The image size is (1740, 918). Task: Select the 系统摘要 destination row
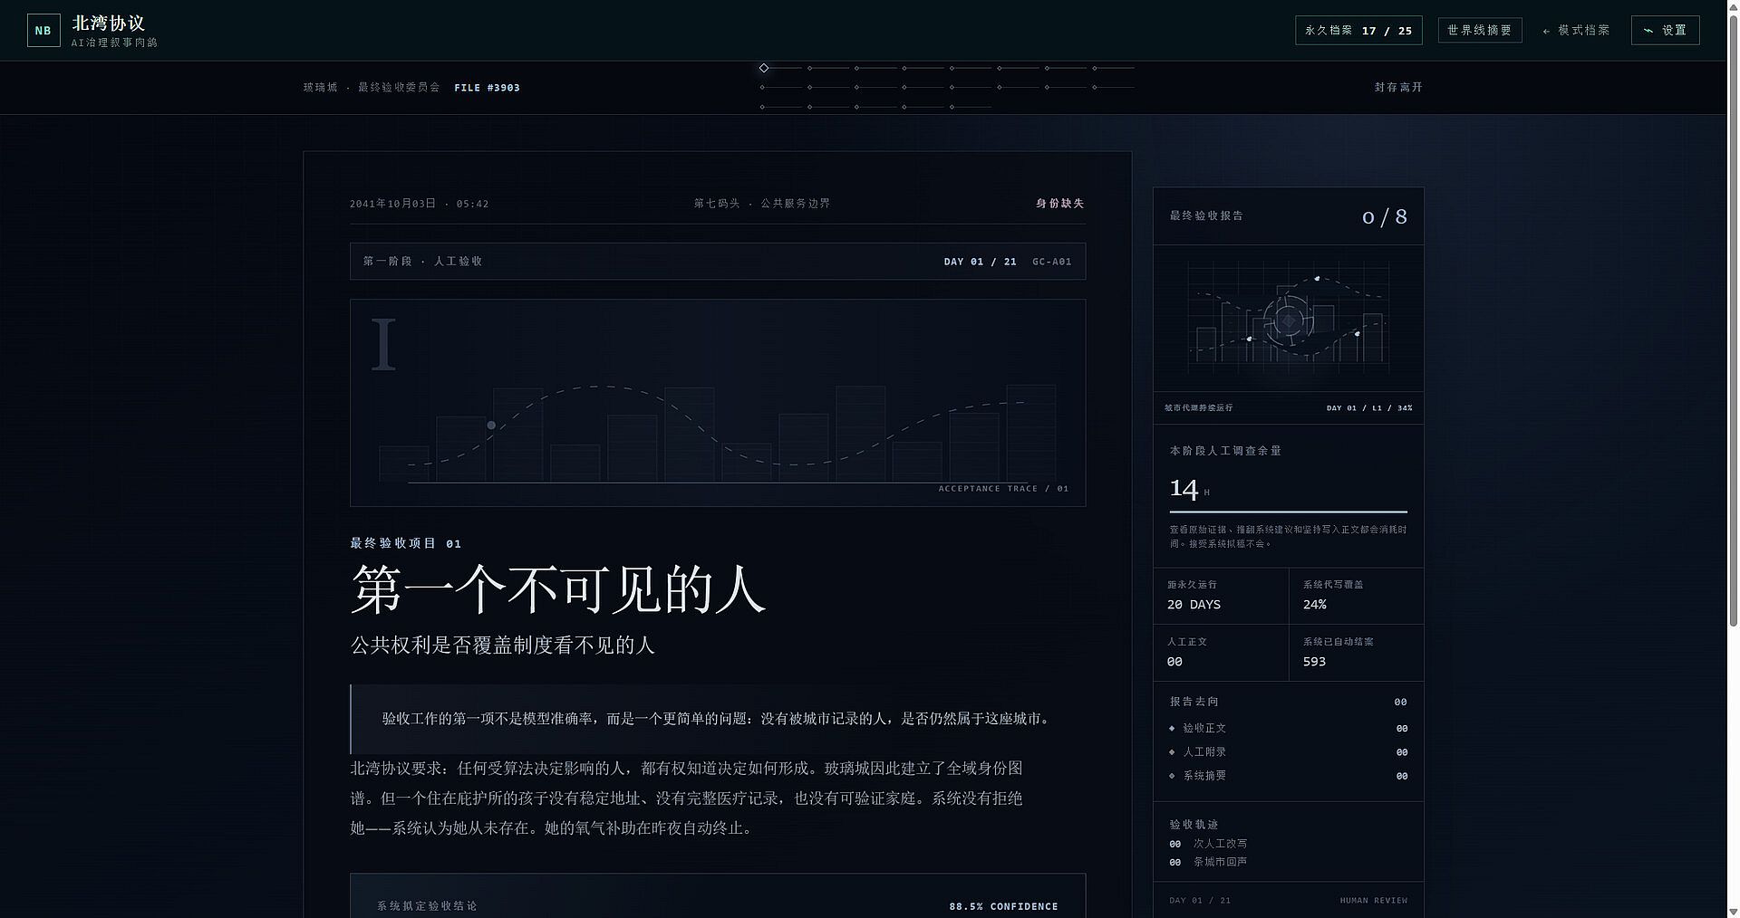(x=1288, y=776)
